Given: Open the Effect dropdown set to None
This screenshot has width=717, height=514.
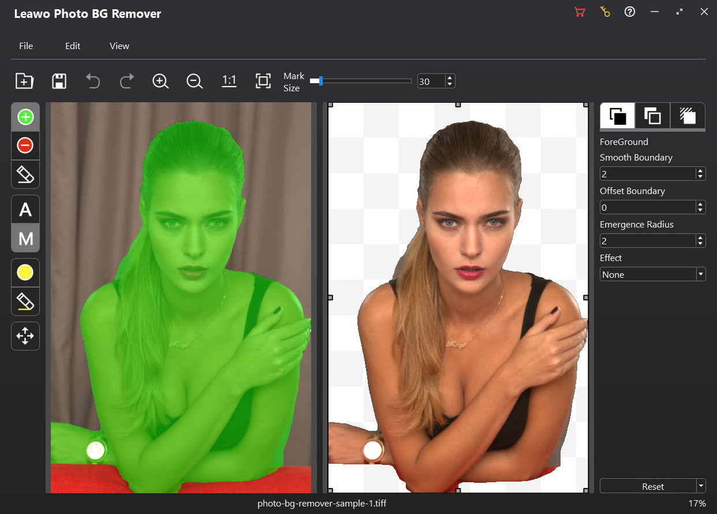Looking at the screenshot, I should pos(652,274).
